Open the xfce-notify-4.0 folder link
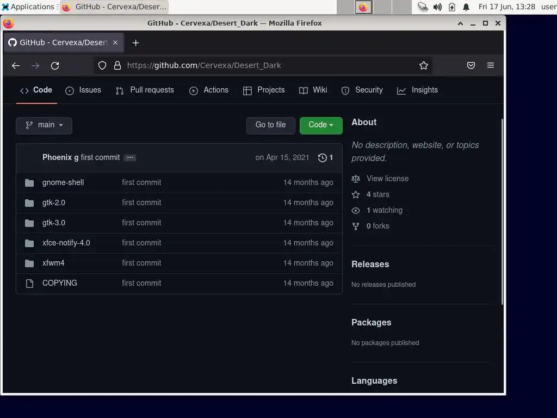Screen dimensions: 557x418 click(66, 243)
